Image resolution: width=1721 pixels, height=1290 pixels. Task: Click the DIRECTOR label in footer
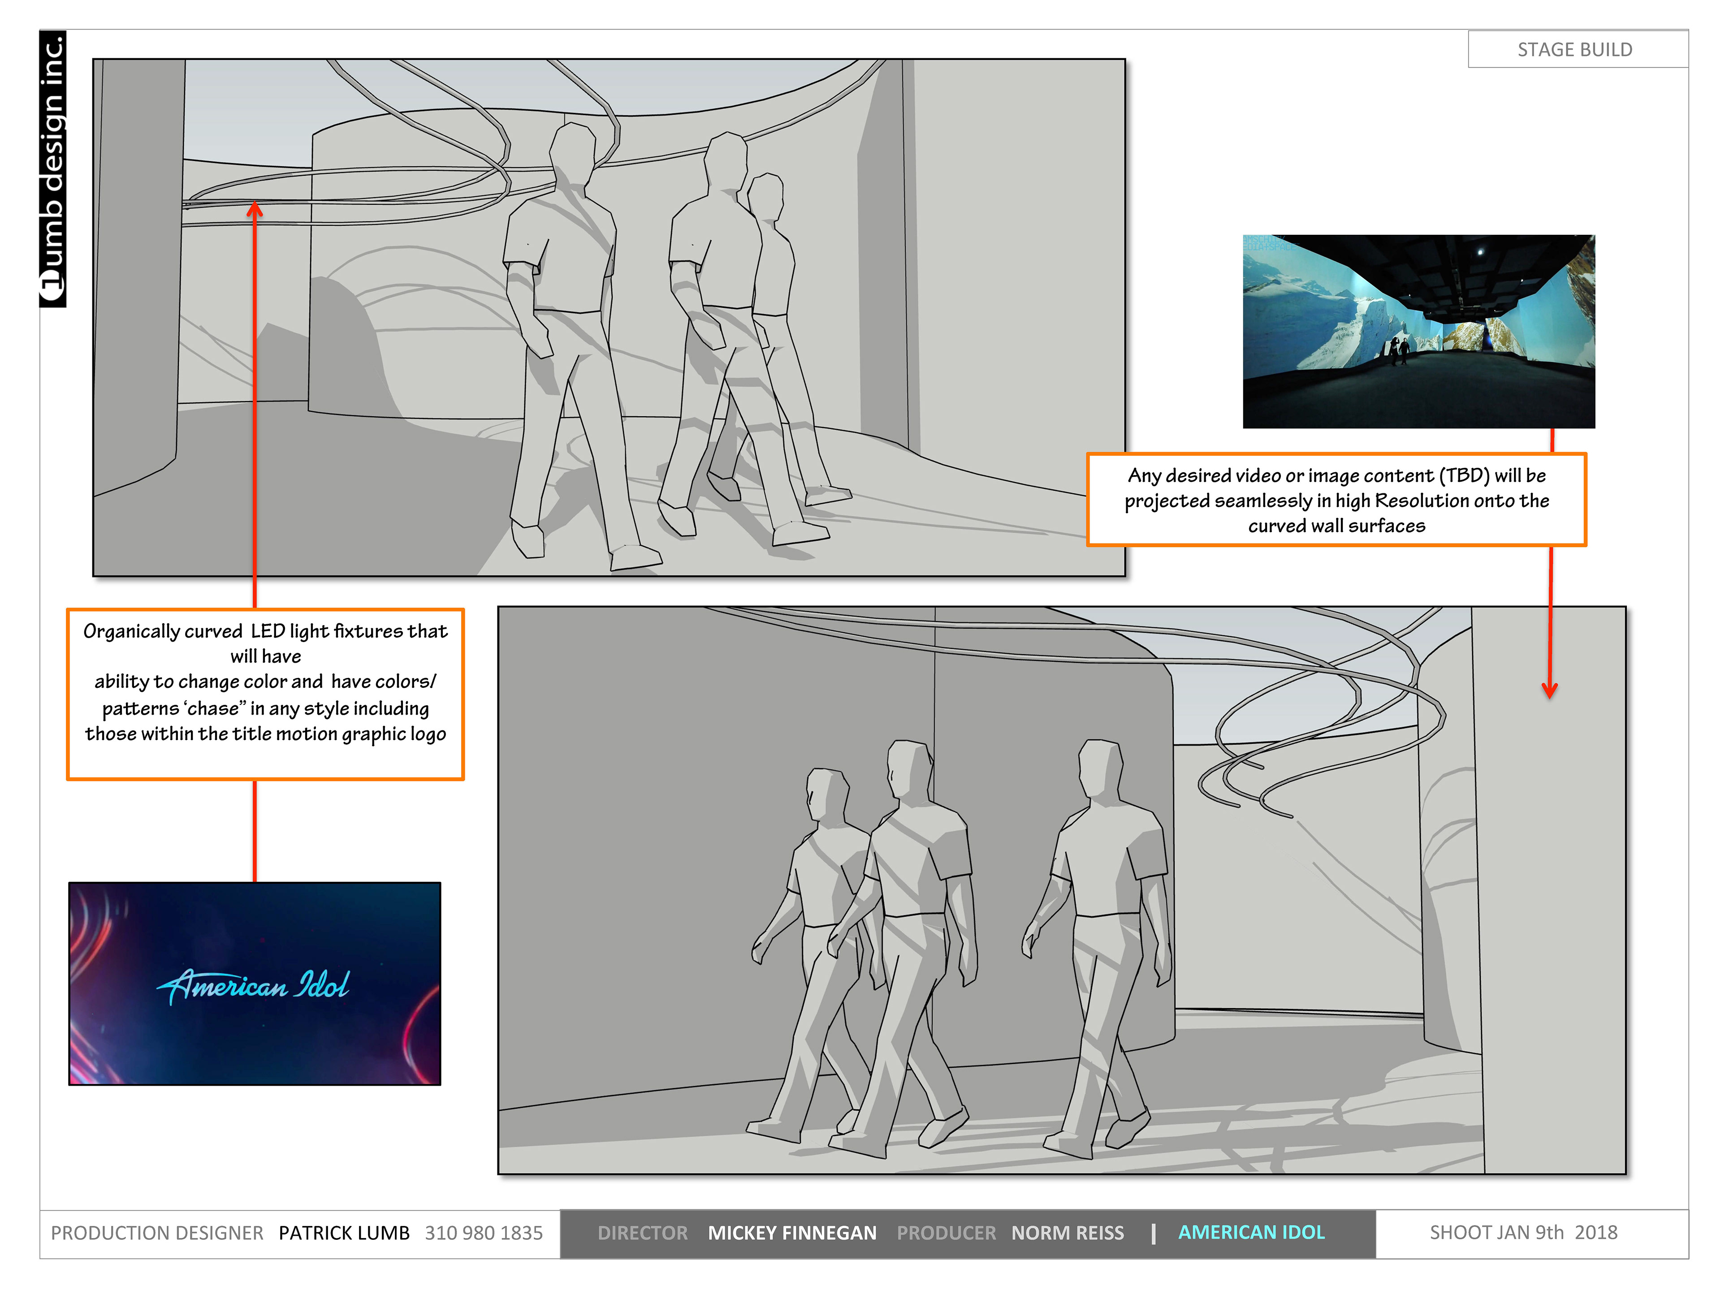coord(642,1233)
